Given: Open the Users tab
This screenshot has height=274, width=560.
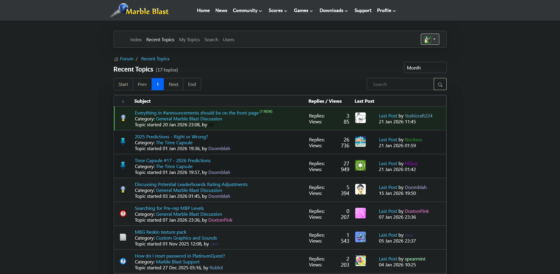Looking at the screenshot, I should tap(228, 40).
